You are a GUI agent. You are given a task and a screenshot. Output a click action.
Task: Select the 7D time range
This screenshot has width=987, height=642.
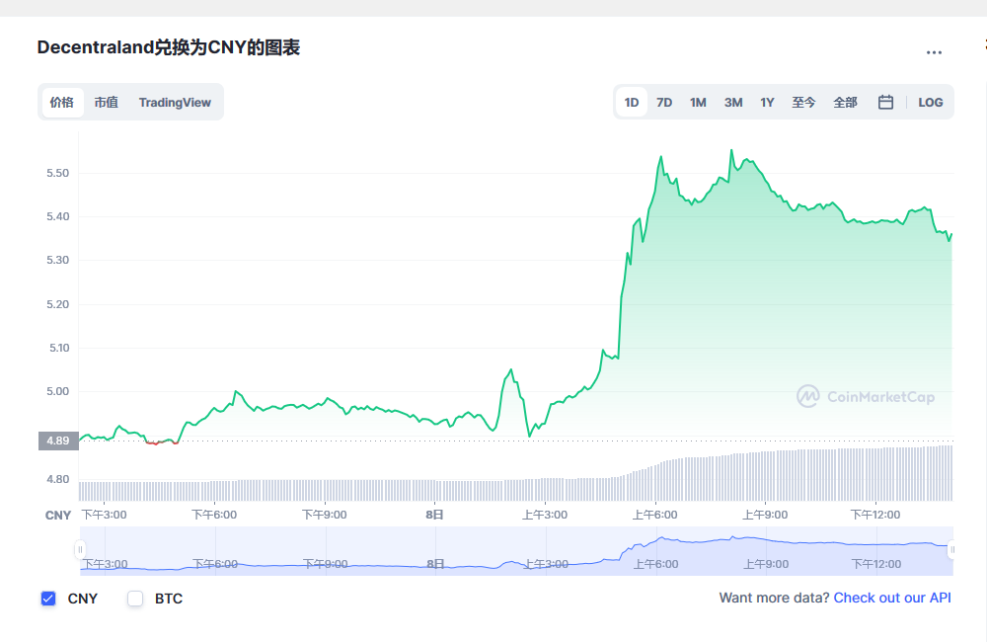pos(664,102)
